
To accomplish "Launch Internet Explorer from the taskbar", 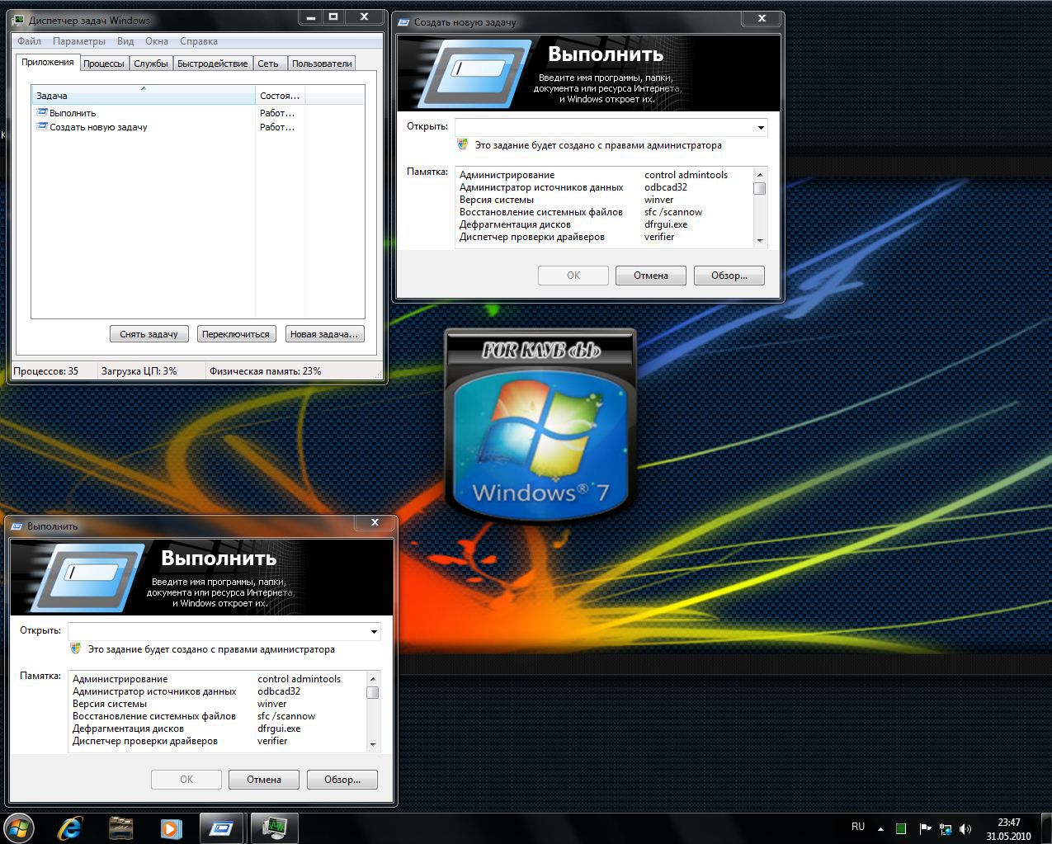I will [69, 827].
